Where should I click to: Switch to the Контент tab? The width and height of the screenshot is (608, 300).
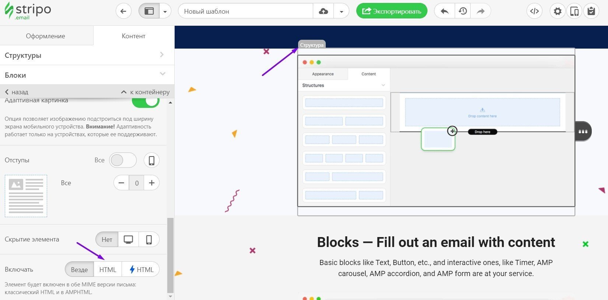point(133,36)
